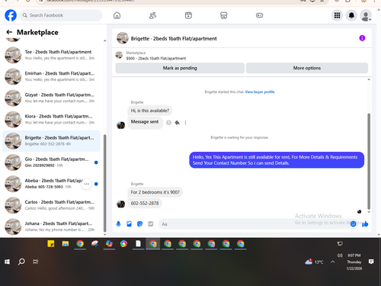Open the emoji picker in message box
The width and height of the screenshot is (381, 286).
353,224
